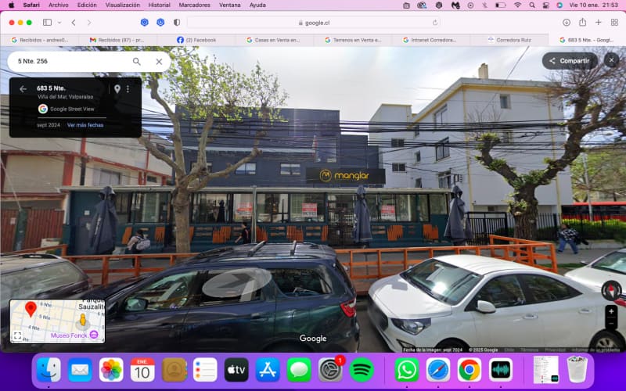
Task: Toggle the Safari sidebar
Action: click(x=47, y=23)
